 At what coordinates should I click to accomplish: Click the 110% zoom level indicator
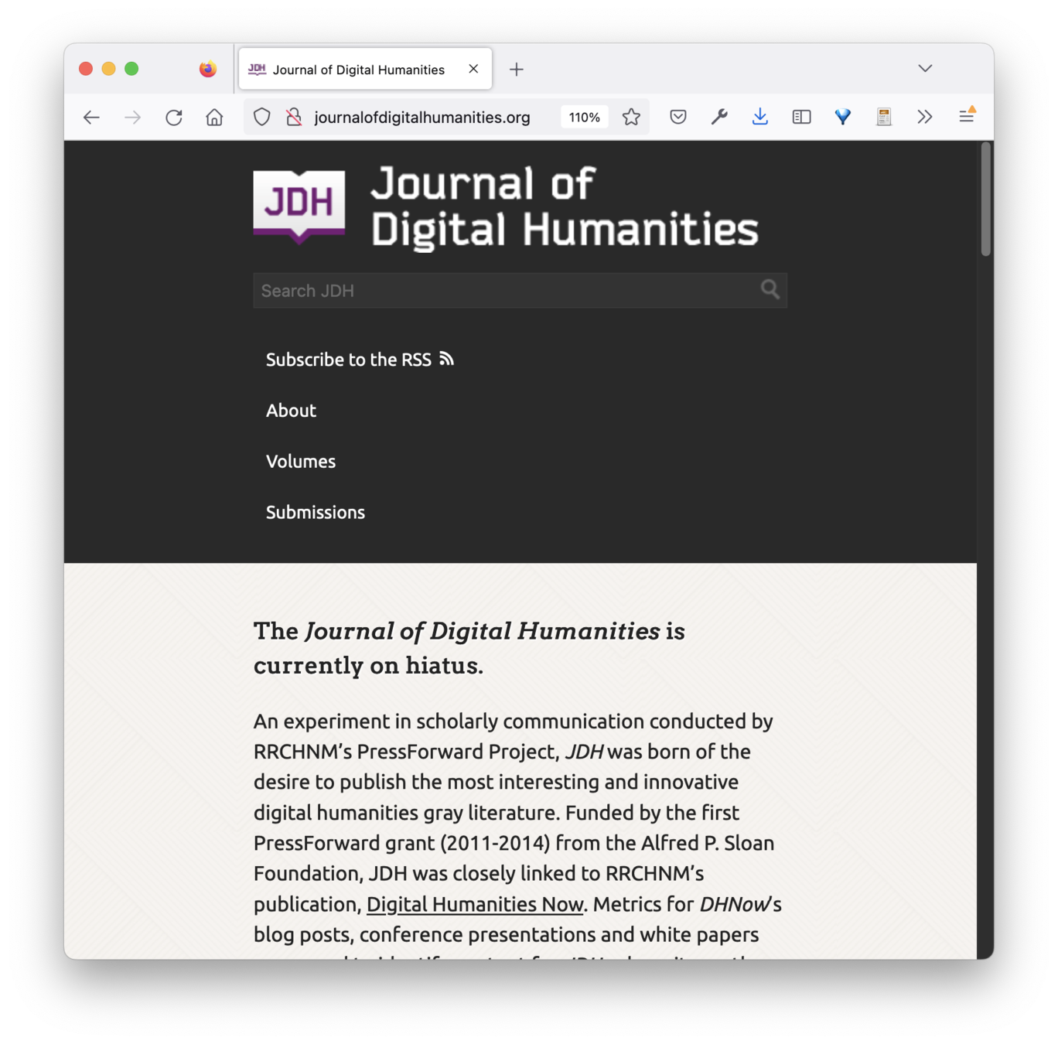coord(584,118)
